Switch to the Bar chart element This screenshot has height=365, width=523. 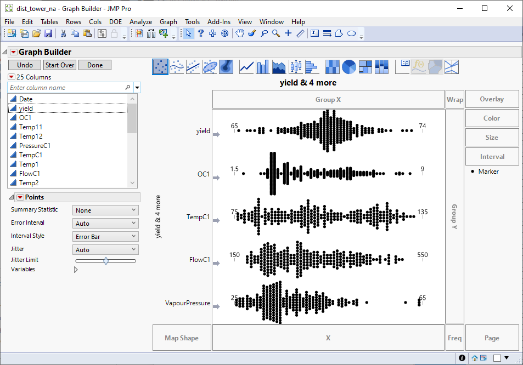[x=262, y=67]
